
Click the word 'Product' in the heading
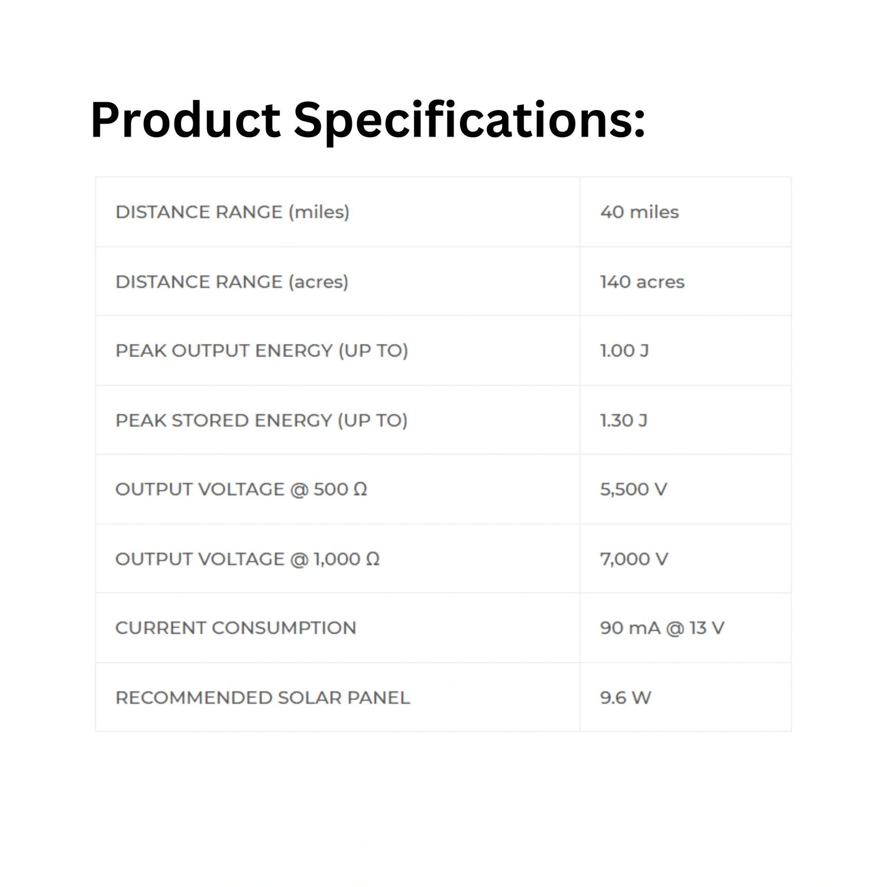point(185,121)
